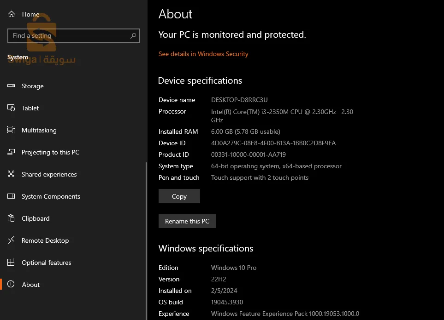Image resolution: width=444 pixels, height=320 pixels.
Task: Click the Shared experiences icon
Action: click(12, 174)
